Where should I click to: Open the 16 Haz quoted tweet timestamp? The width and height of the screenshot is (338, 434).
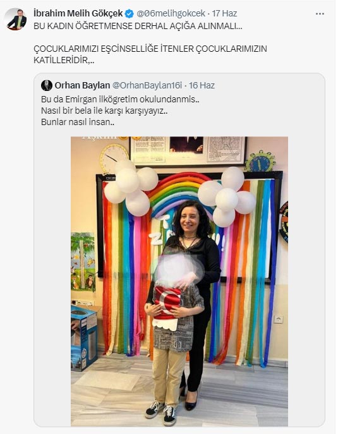[202, 85]
